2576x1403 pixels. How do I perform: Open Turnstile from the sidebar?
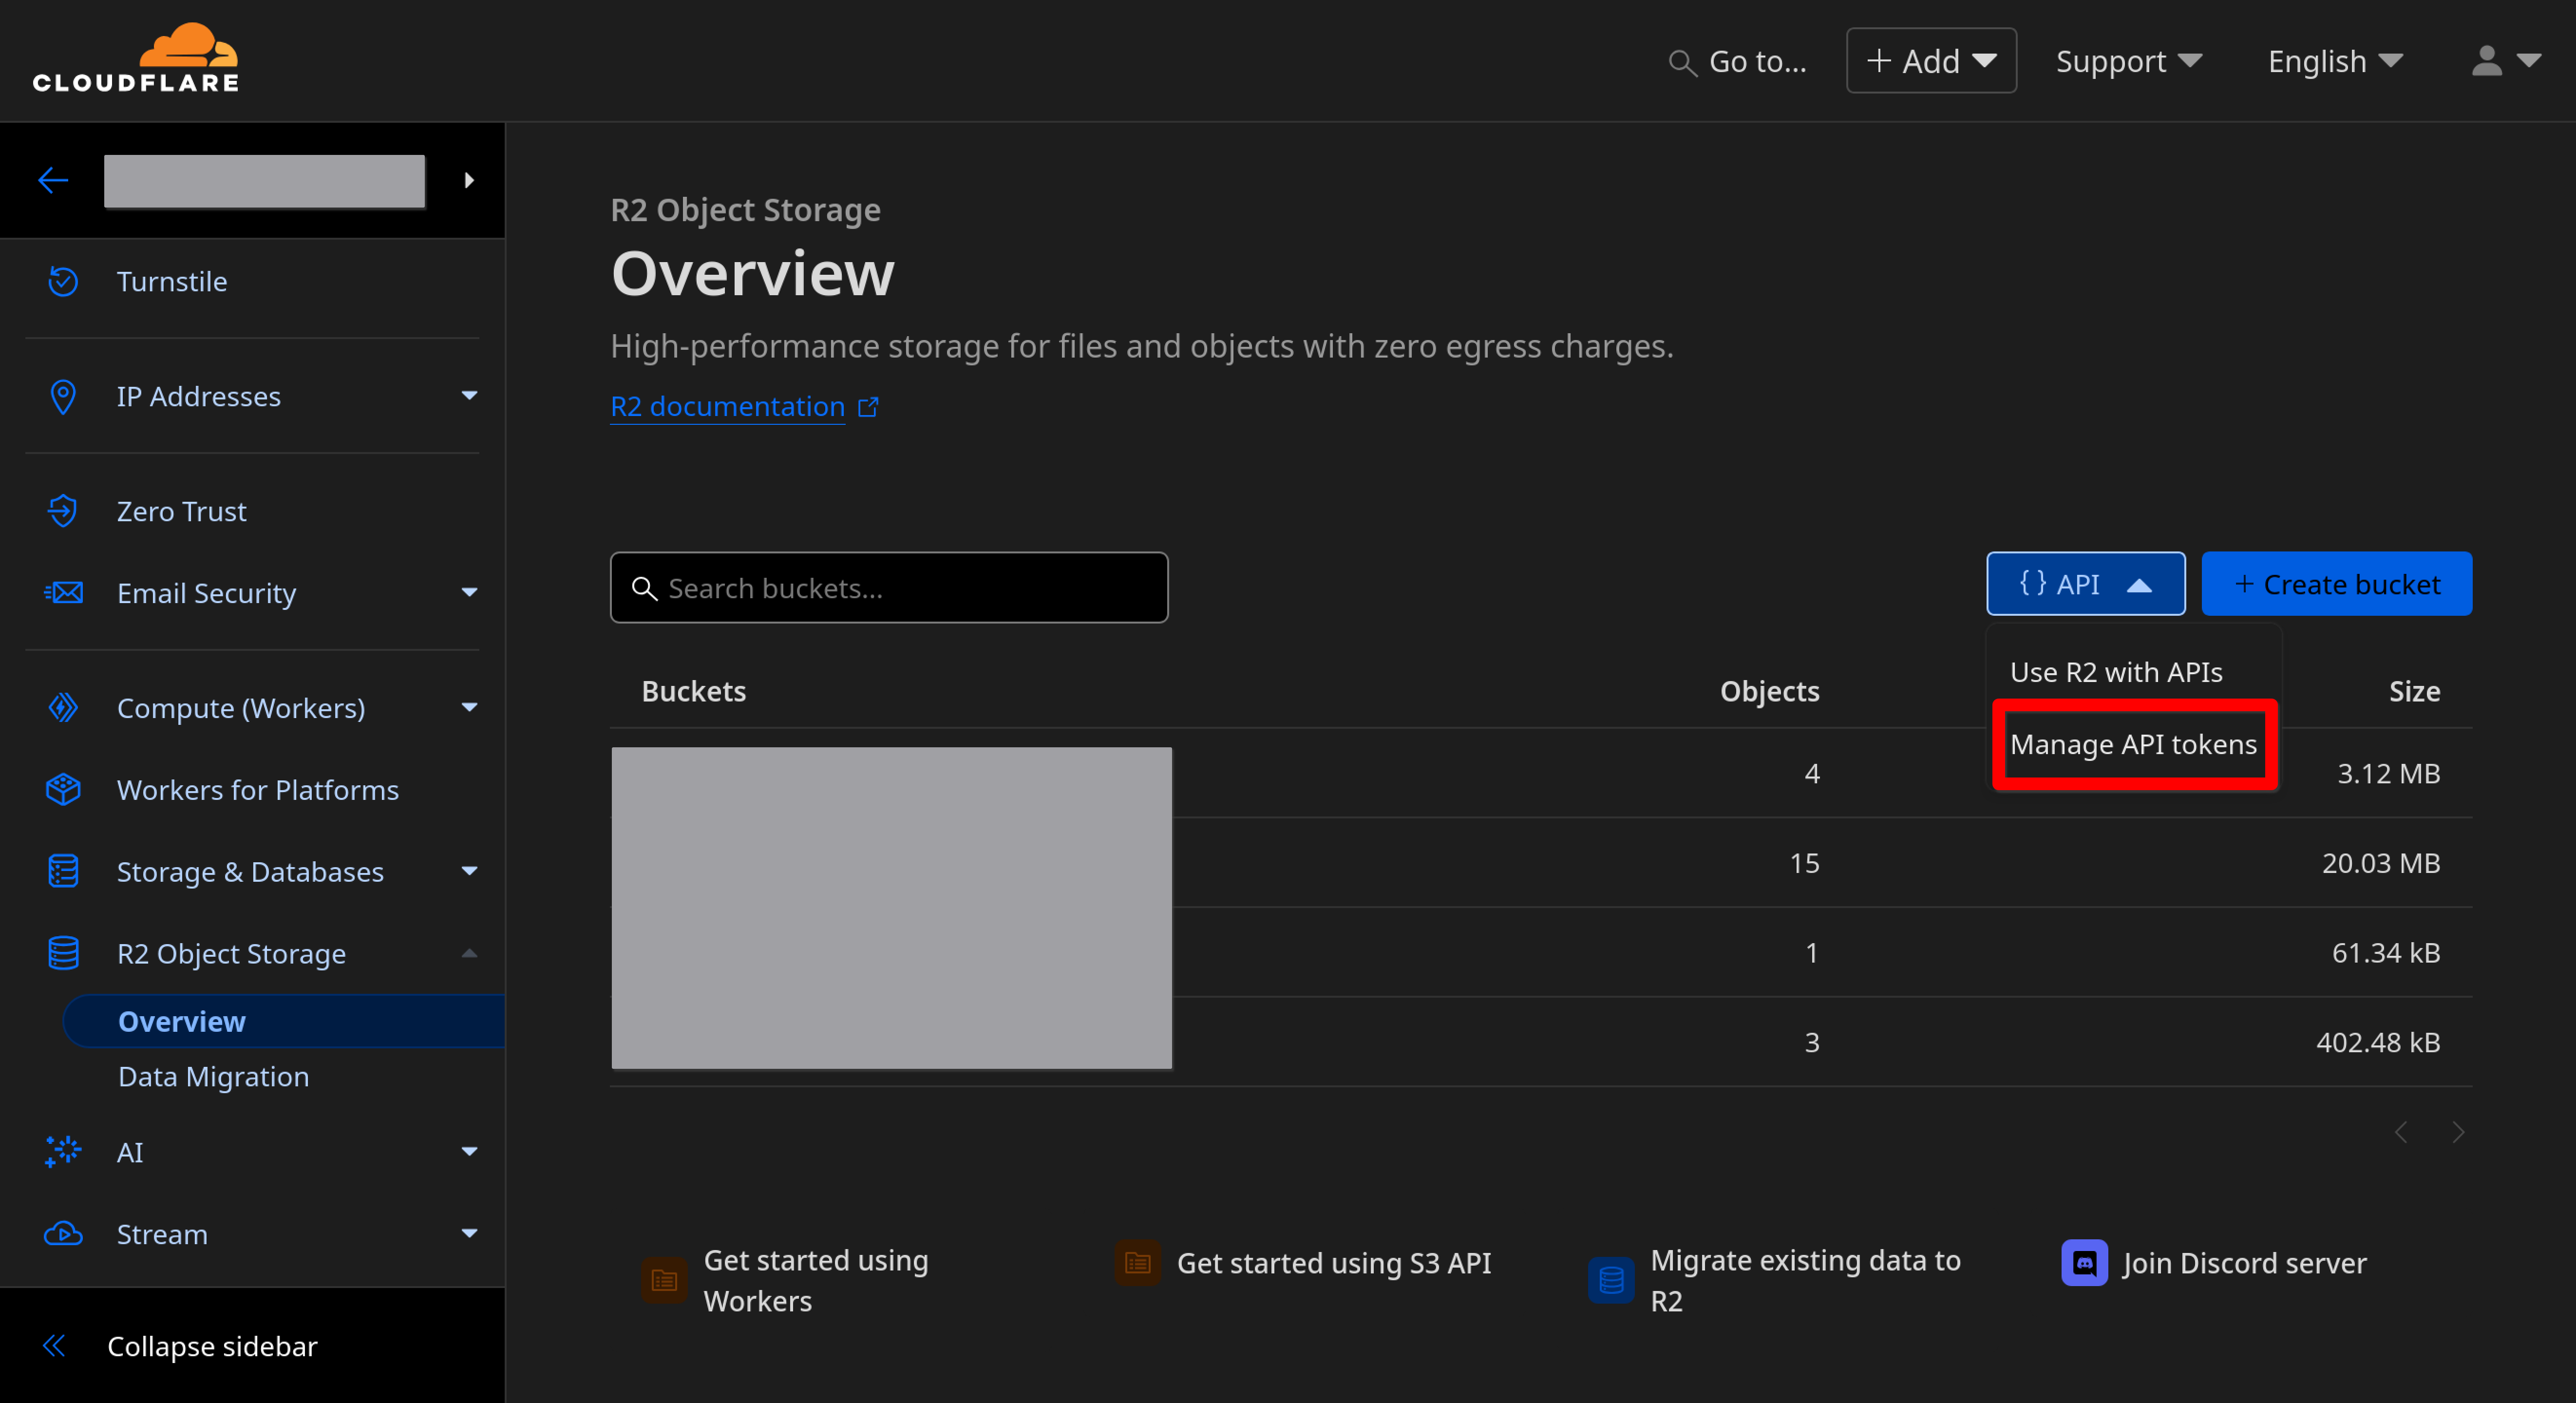click(x=171, y=281)
